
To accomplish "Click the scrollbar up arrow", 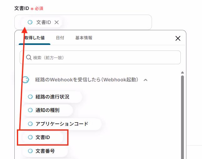I will tap(182, 73).
